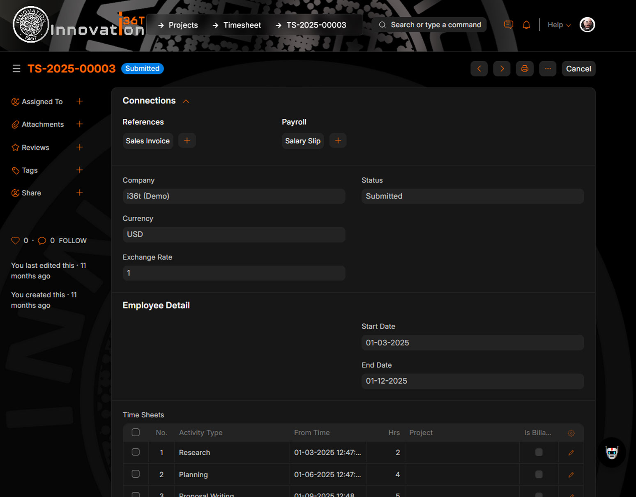
Task: Tick the Planning row checkbox
Action: coord(136,474)
